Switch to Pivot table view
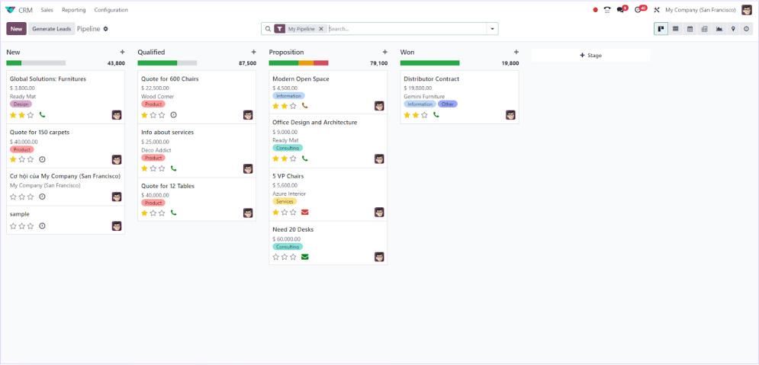Screen dimensions: 759x365 click(x=704, y=29)
